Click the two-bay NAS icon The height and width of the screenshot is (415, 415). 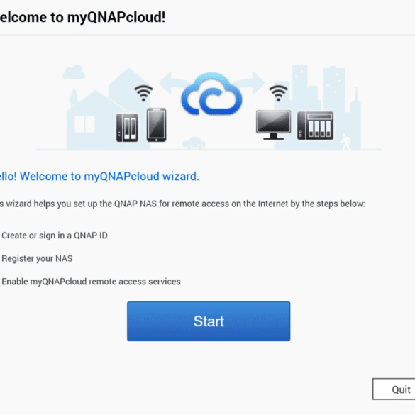coord(127,128)
